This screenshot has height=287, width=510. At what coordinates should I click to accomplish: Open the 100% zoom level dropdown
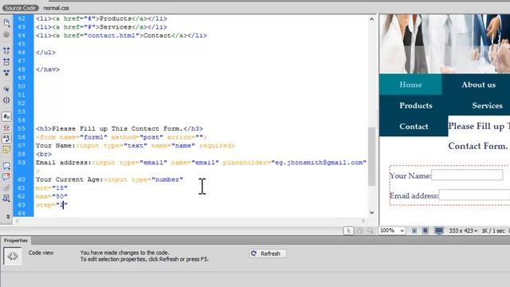(392, 230)
